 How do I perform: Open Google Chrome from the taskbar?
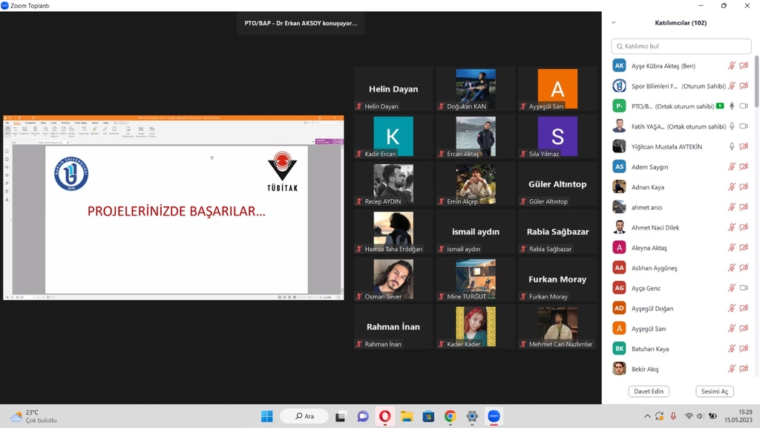(450, 416)
